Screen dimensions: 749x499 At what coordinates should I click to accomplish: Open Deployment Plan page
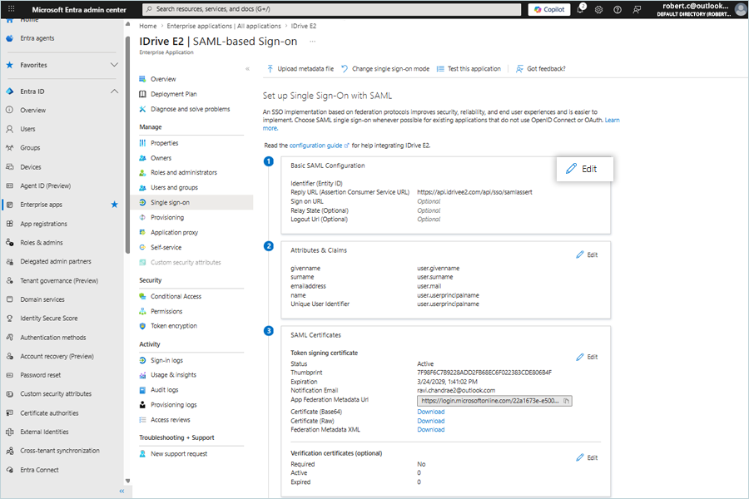point(173,94)
